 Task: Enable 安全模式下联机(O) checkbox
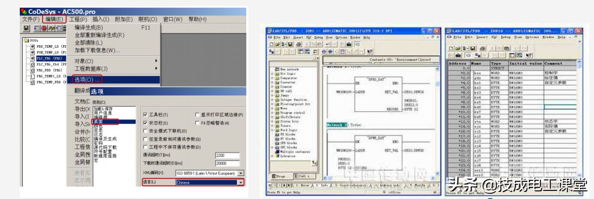tap(145, 131)
